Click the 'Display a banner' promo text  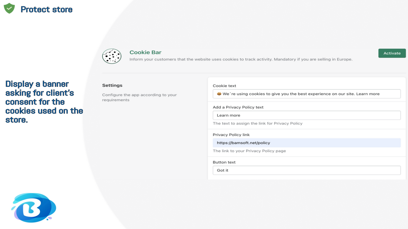coord(44,102)
